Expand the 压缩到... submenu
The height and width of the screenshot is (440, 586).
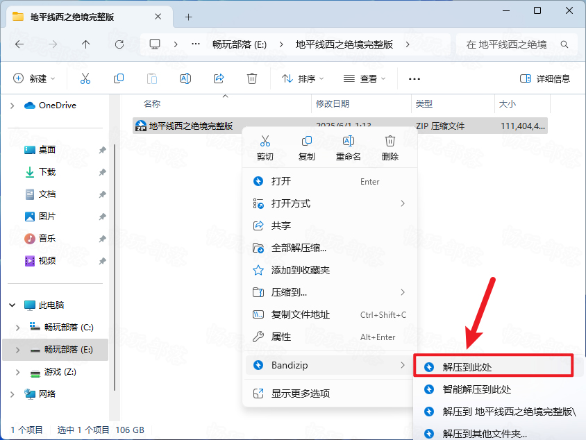403,292
